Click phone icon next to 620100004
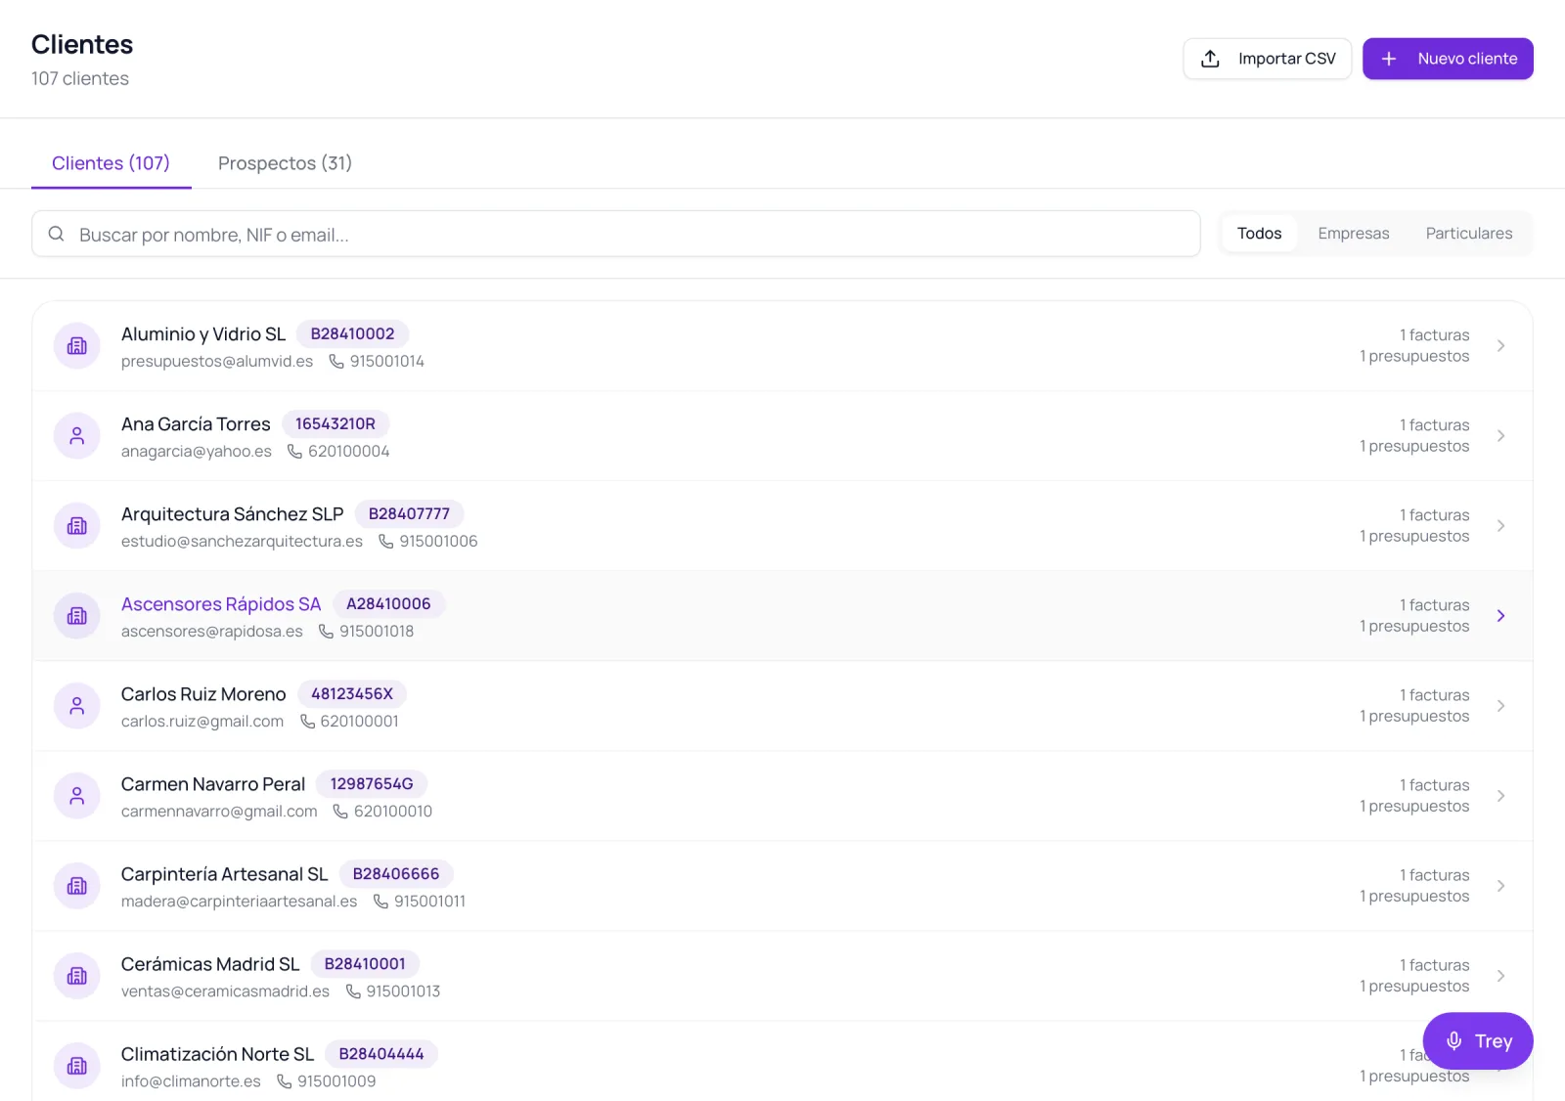Screen dimensions: 1565x1101 (294, 451)
